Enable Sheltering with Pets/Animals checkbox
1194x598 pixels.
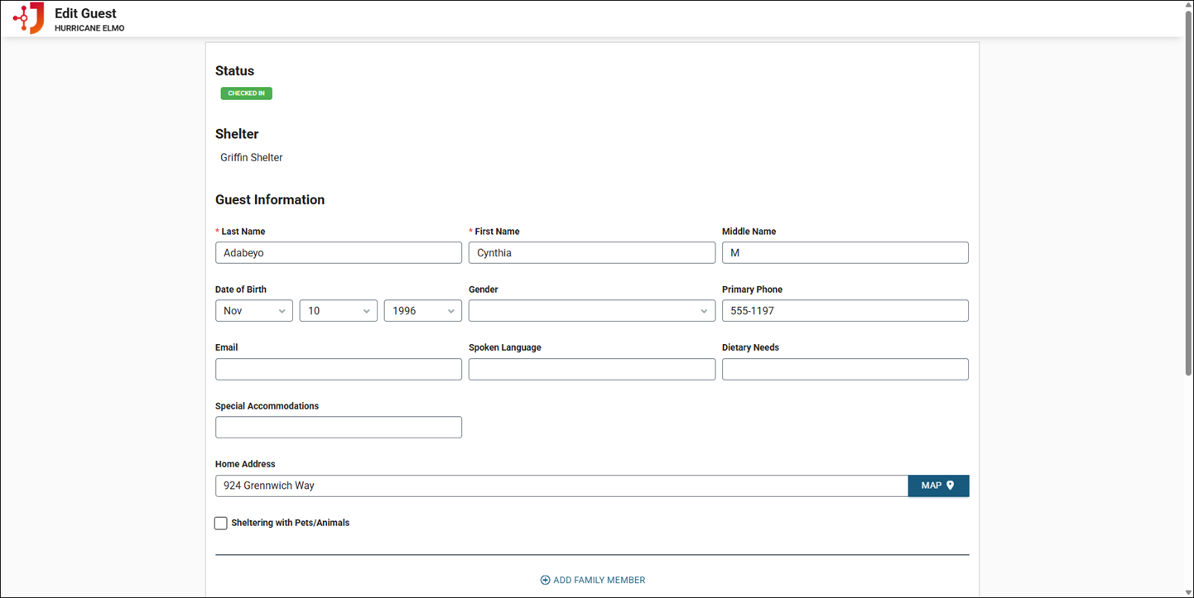[x=221, y=523]
